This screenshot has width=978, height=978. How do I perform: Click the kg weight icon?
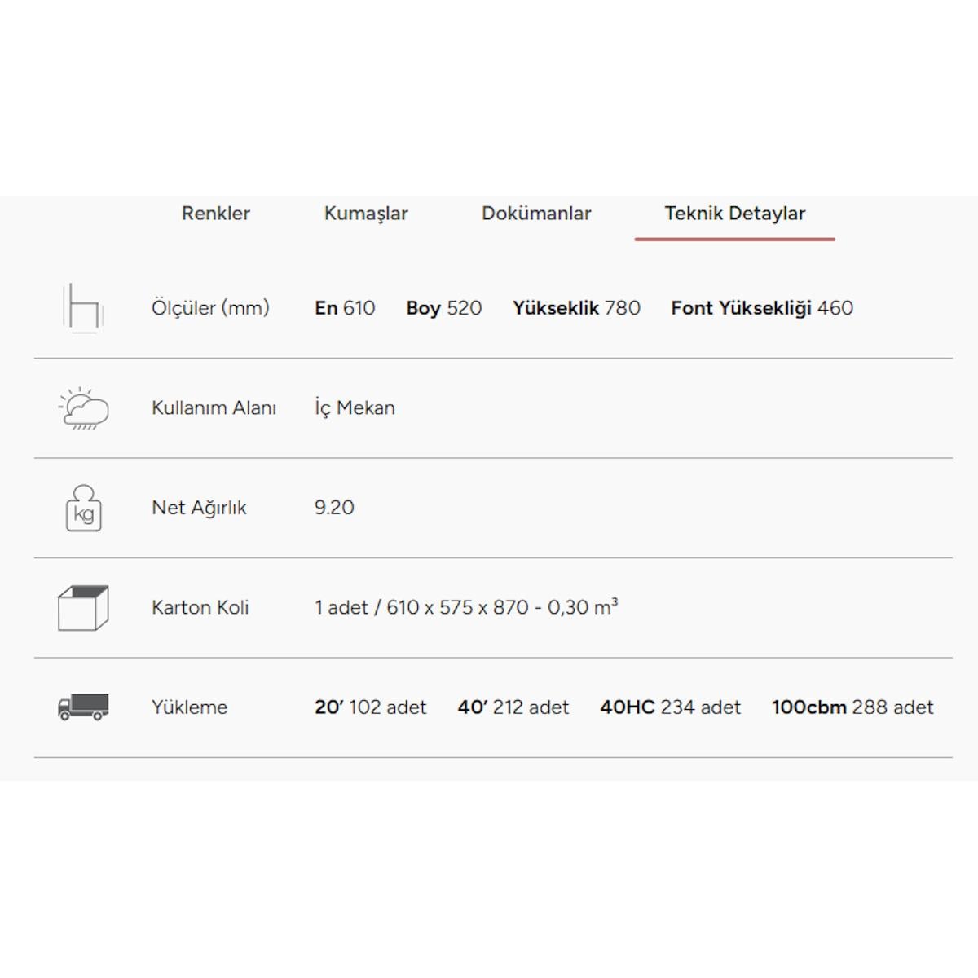coord(83,508)
